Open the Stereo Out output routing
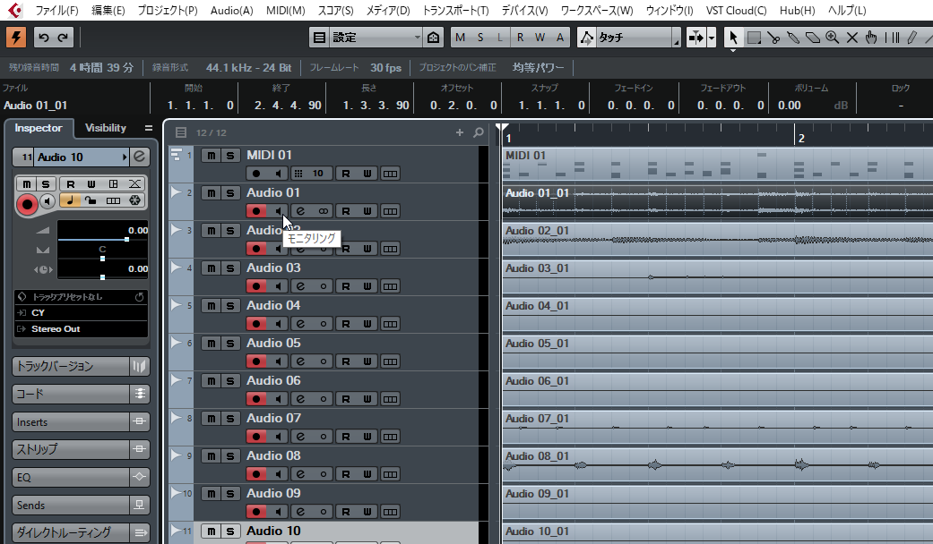 (81, 329)
